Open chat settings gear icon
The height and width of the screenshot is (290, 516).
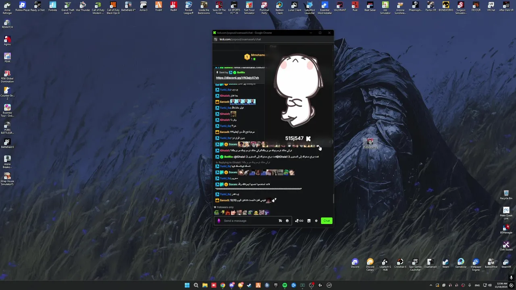(316, 221)
